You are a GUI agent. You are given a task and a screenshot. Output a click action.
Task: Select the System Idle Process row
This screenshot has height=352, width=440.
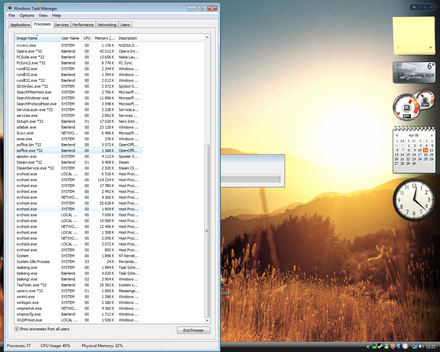(x=78, y=262)
